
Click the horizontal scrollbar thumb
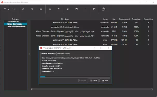70,89
